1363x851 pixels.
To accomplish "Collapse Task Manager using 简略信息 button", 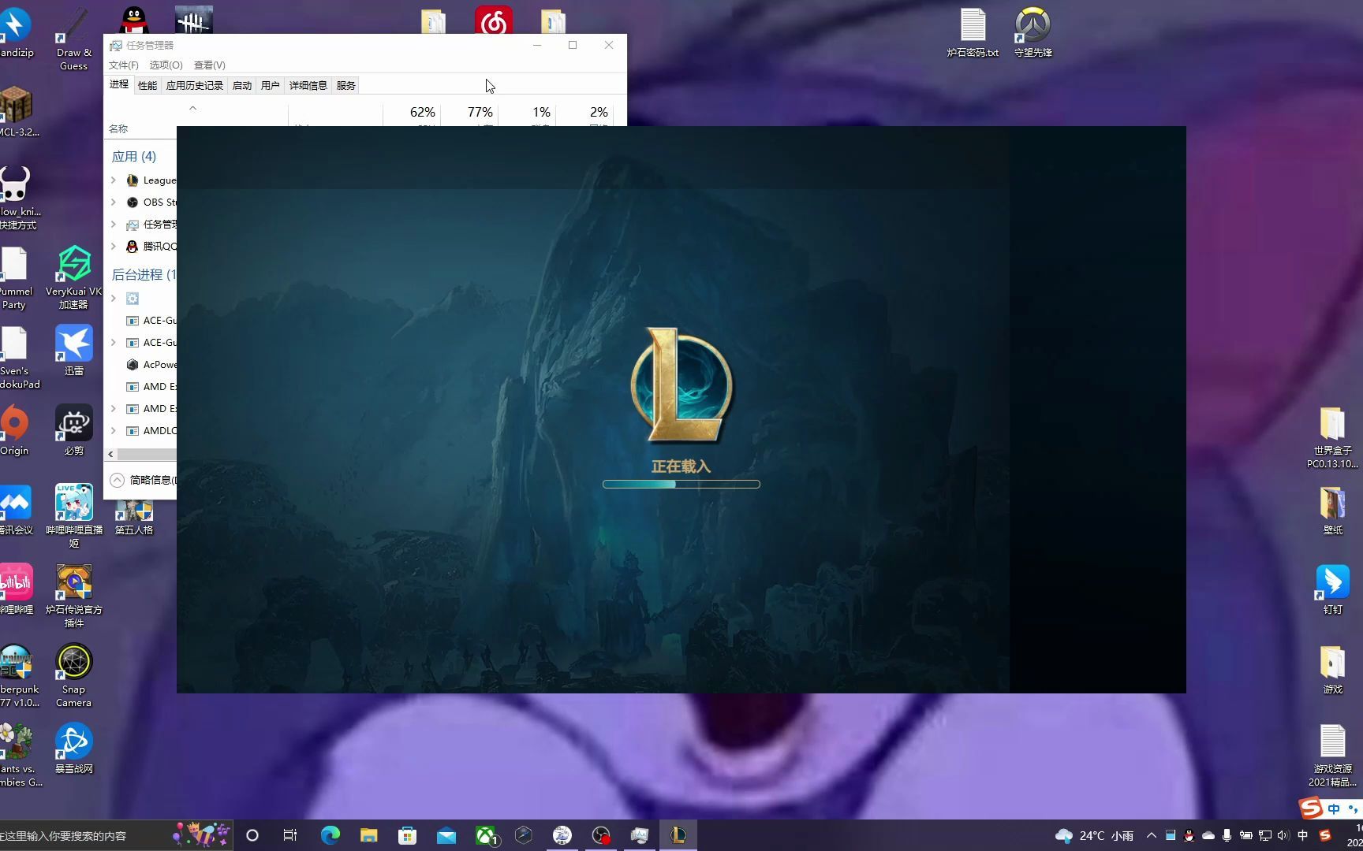I will click(143, 480).
